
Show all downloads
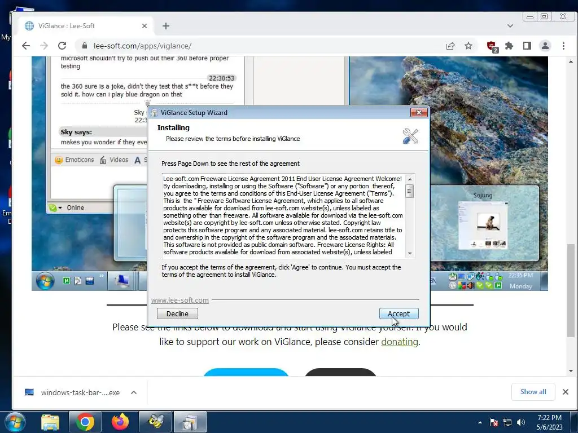533,392
